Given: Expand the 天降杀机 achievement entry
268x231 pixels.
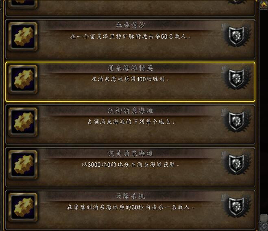Looking at the screenshot, I should click(131, 210).
